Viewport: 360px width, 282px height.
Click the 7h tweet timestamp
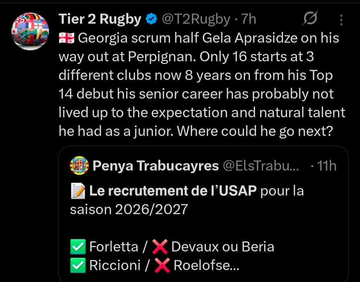(249, 19)
